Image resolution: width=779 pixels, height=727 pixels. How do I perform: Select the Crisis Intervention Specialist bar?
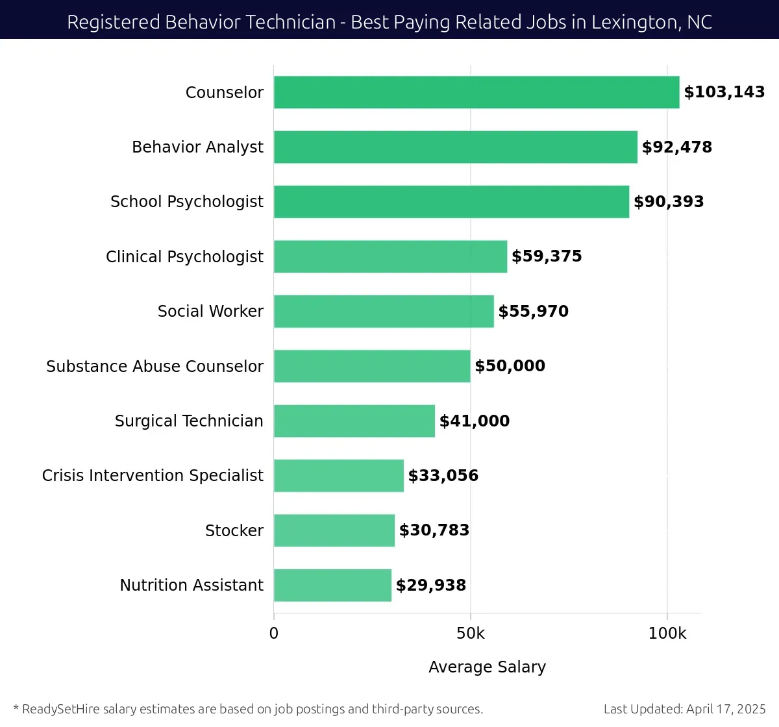pyautogui.click(x=338, y=475)
